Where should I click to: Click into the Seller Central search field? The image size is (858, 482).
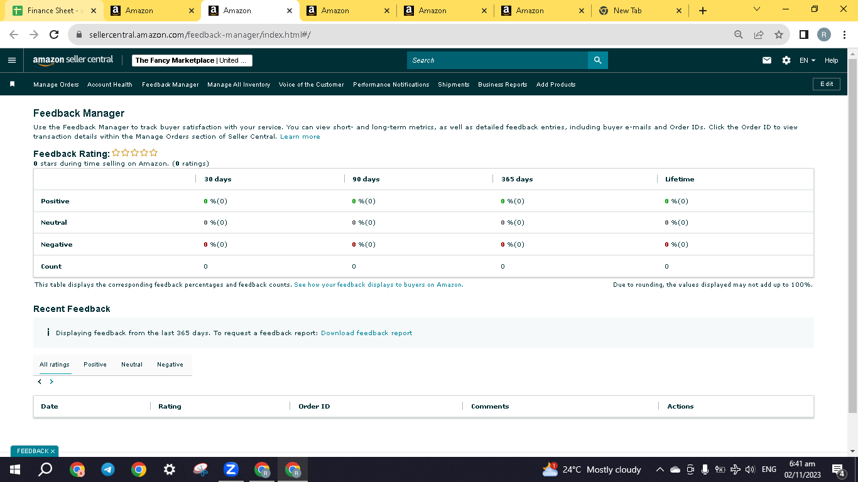[497, 60]
